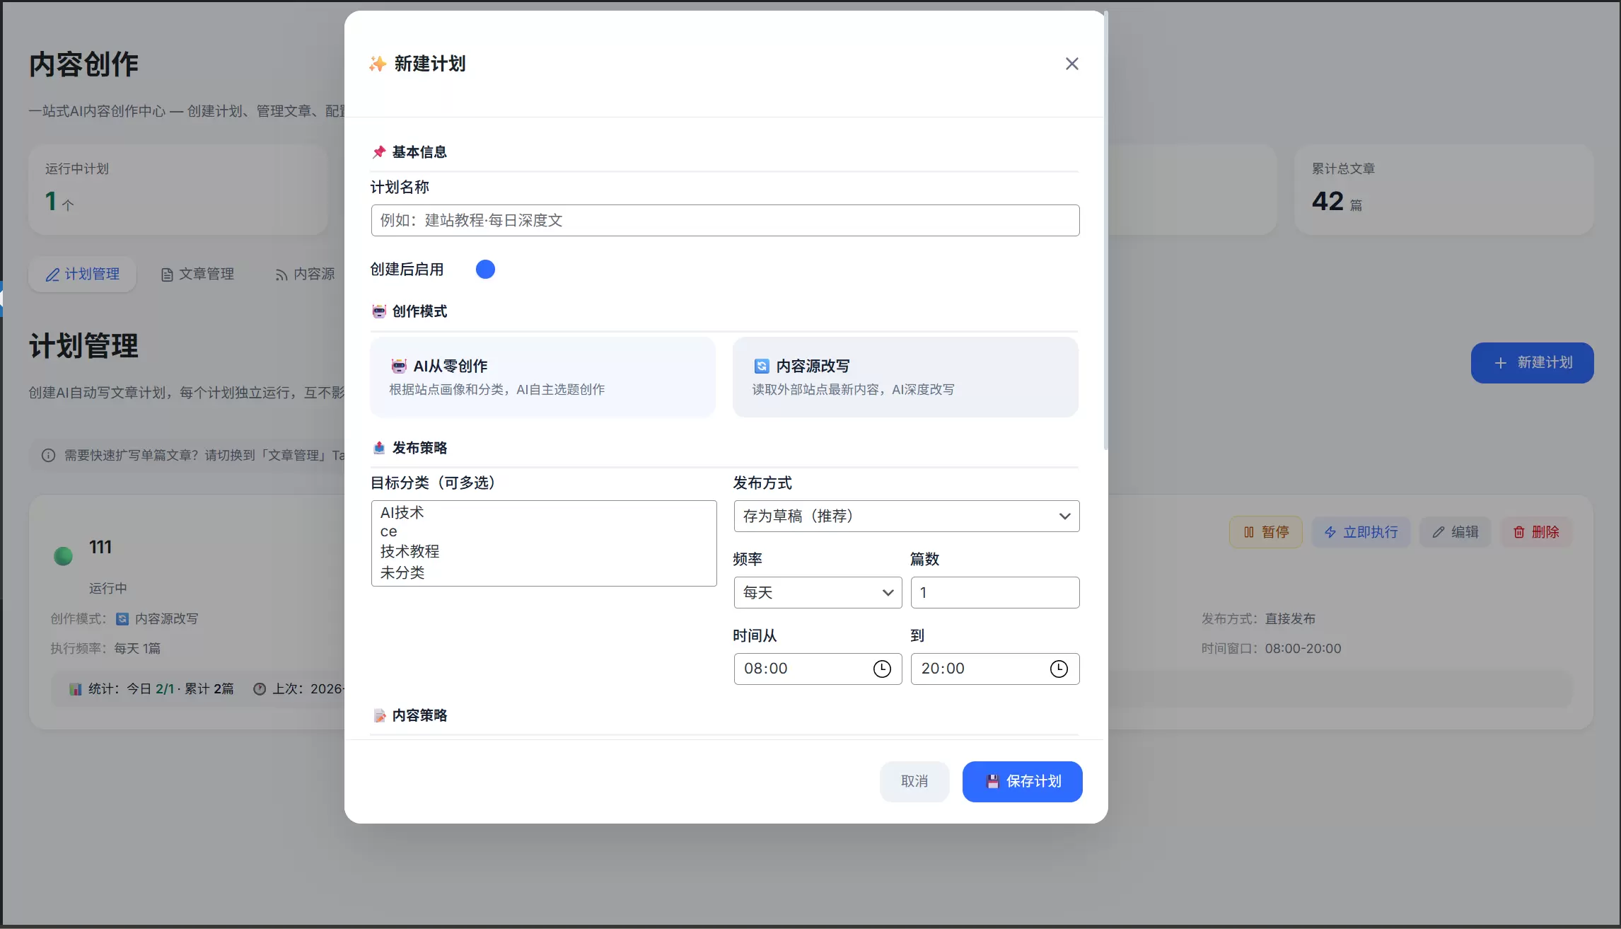This screenshot has width=1621, height=929.
Task: Click the 保存计划 button
Action: point(1023,782)
